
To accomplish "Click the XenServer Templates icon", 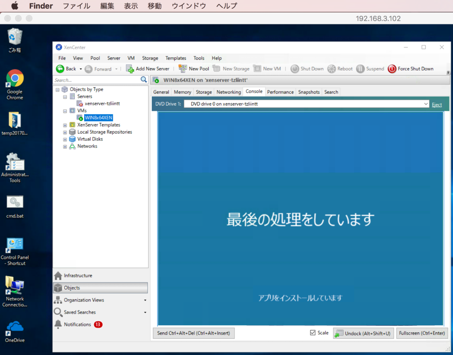I will point(72,125).
